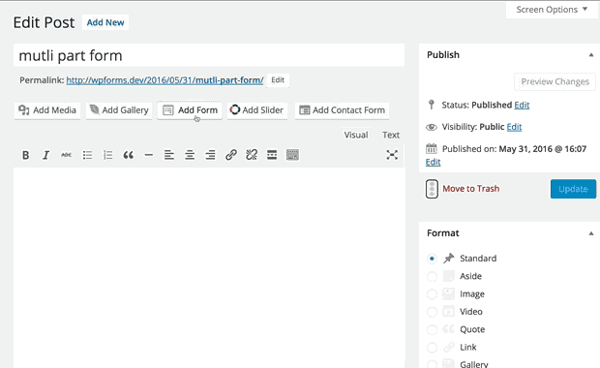Remove link with the unlink icon
The image size is (600, 368).
coord(252,155)
